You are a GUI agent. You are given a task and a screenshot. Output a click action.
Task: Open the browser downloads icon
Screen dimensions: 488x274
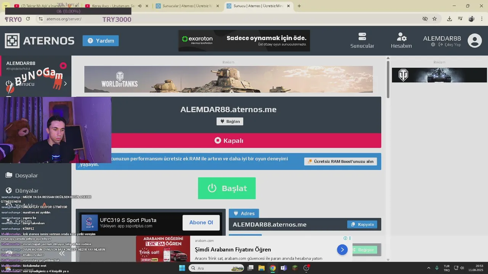tap(449, 19)
